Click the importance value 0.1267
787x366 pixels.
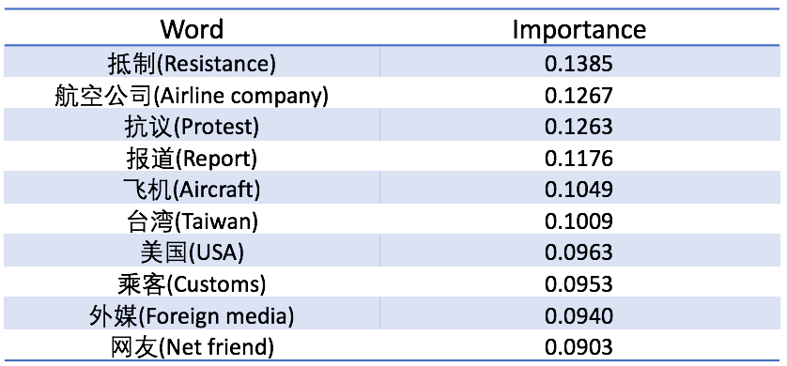[579, 96]
